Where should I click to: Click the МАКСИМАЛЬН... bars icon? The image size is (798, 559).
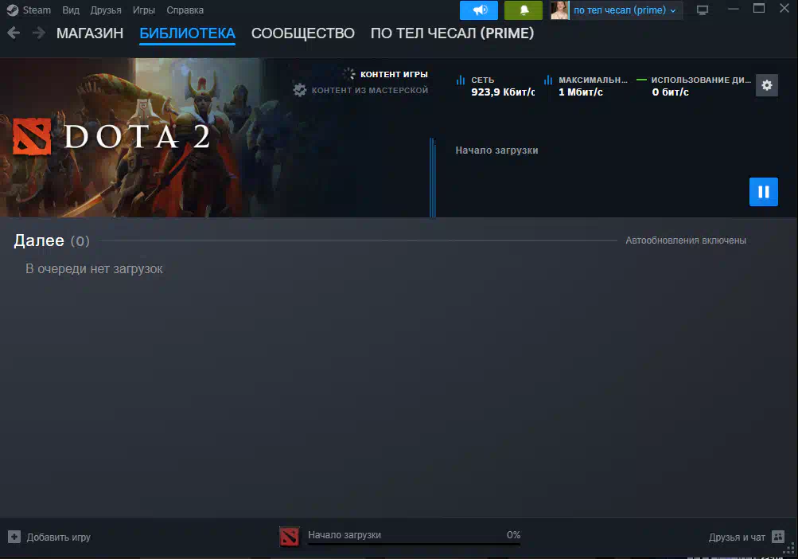click(x=548, y=80)
